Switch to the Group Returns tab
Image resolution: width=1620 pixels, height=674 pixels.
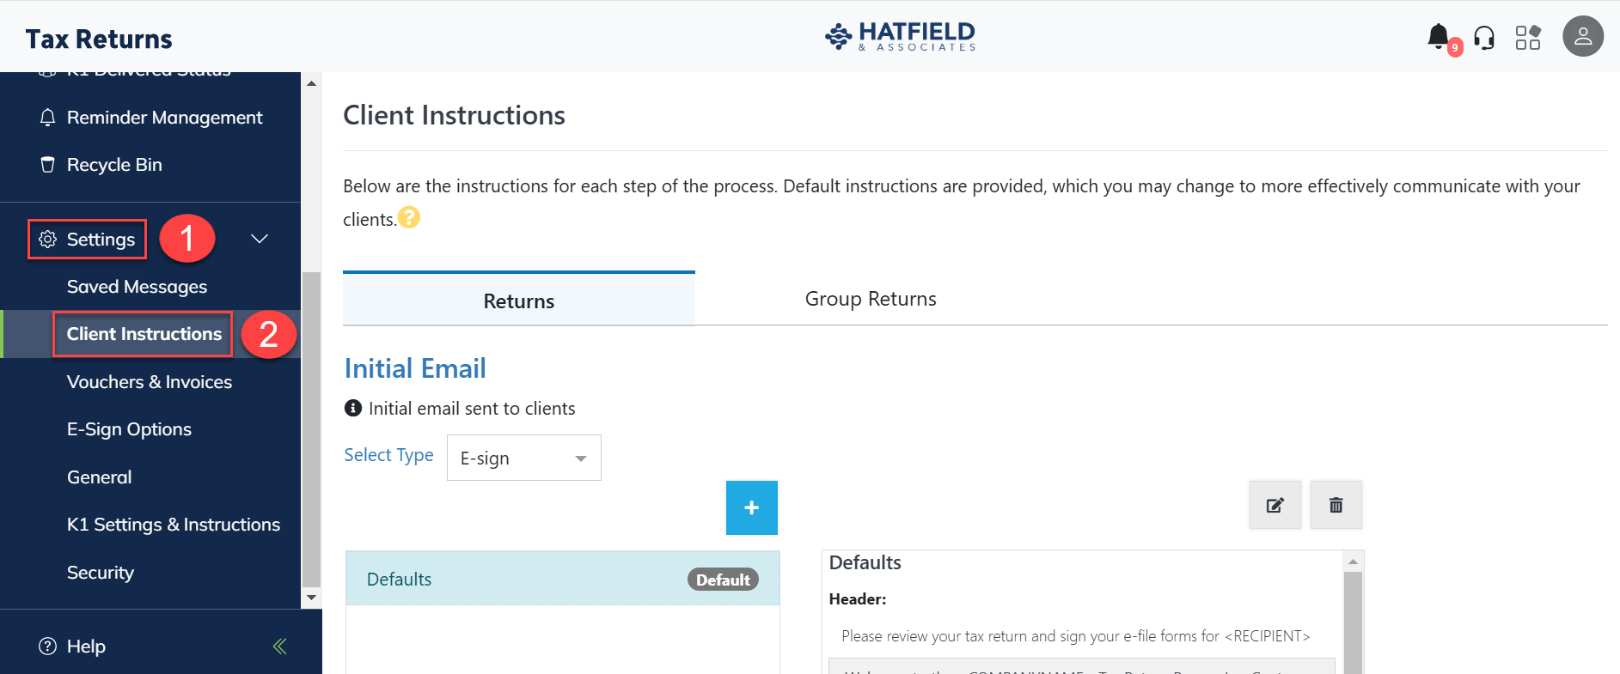871,299
